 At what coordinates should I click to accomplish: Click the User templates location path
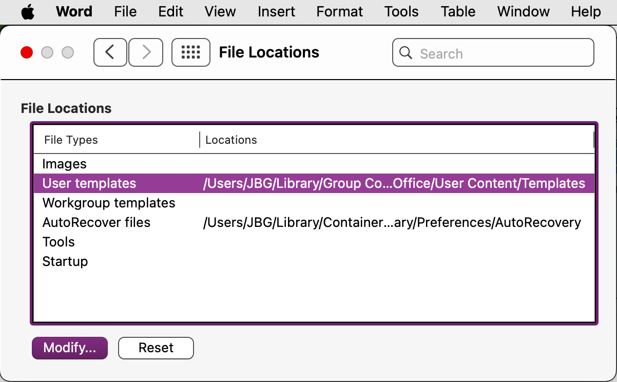394,183
